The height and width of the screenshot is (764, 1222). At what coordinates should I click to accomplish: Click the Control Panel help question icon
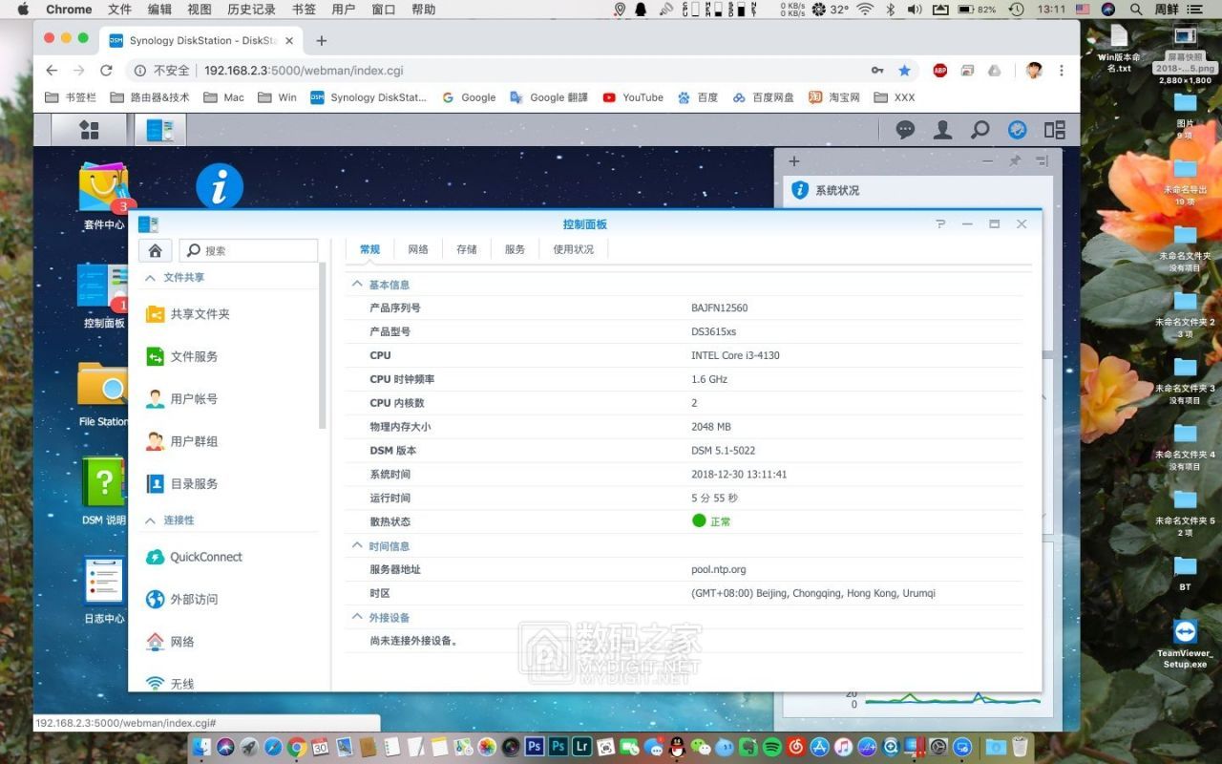point(940,223)
